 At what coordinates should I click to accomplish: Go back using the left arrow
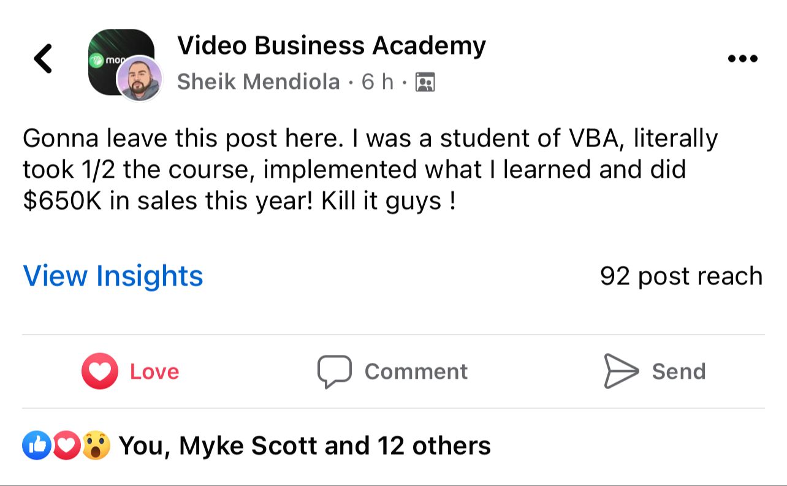point(43,59)
